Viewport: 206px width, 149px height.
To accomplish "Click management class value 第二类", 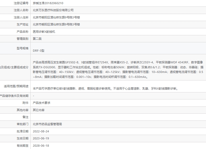I will pyautogui.click(x=37, y=39).
